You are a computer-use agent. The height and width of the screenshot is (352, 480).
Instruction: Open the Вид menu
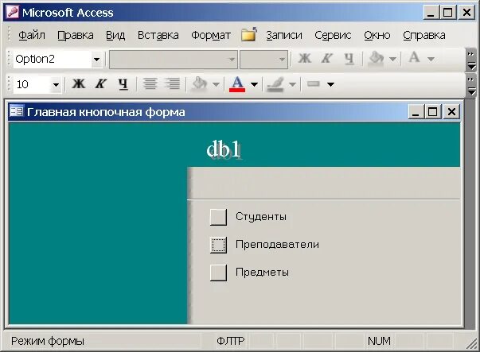coord(115,35)
